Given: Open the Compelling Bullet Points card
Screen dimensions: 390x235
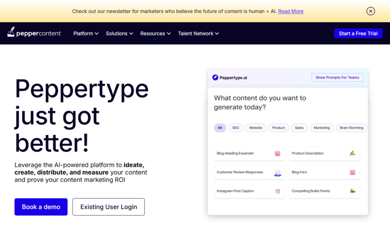Looking at the screenshot, I should (324, 191).
